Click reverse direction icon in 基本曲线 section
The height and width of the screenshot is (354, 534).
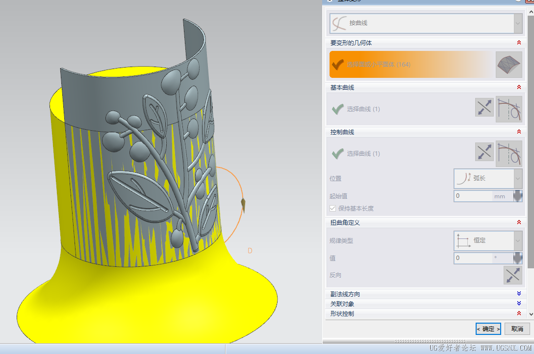click(x=484, y=108)
